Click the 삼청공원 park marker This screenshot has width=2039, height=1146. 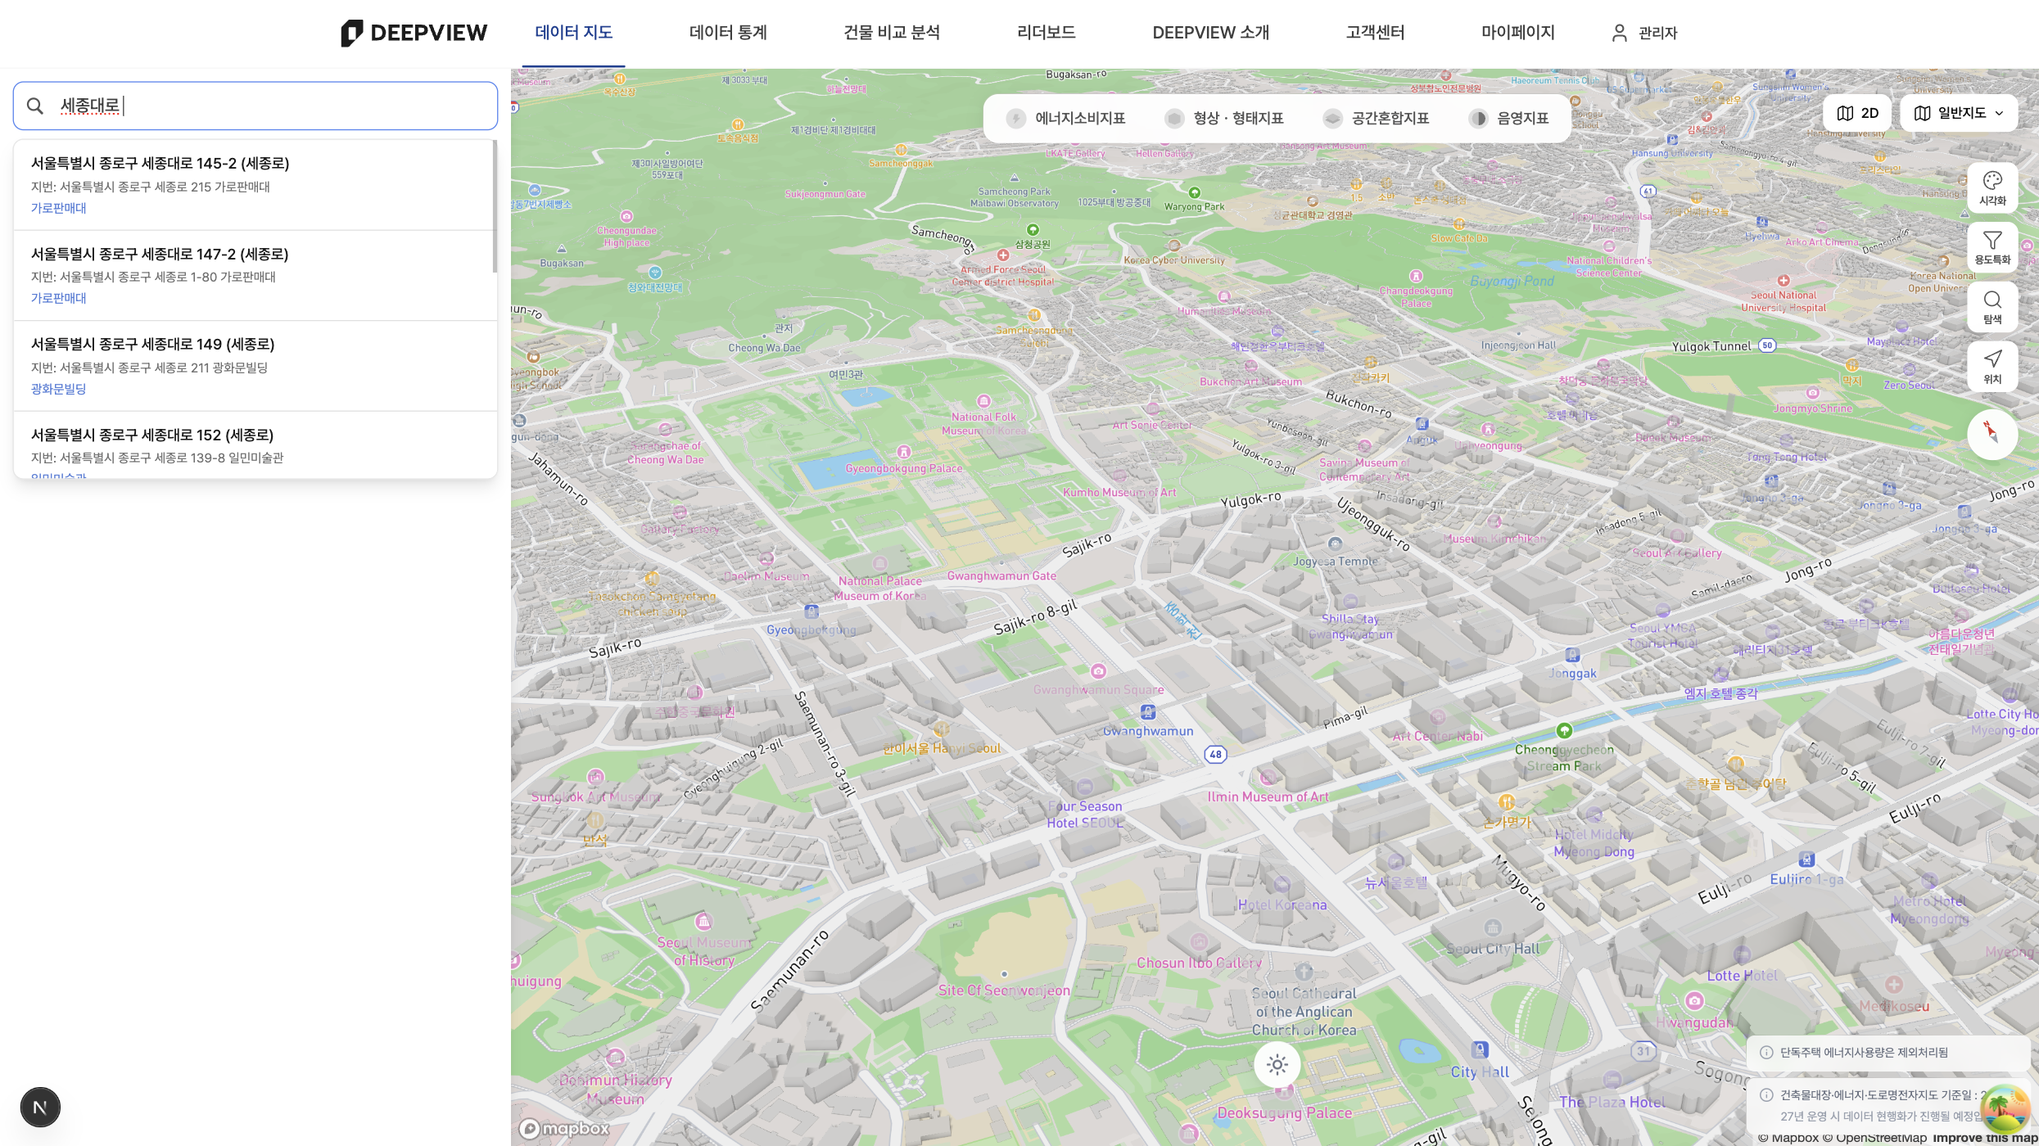(1033, 230)
